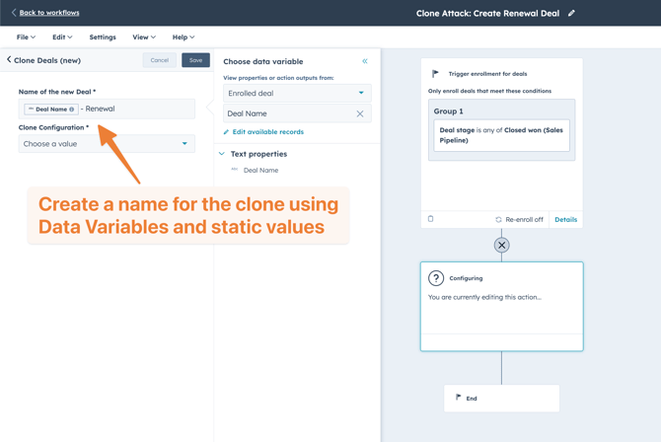Collapse the data variable panel with double chevron
661x442 pixels.
[x=364, y=61]
